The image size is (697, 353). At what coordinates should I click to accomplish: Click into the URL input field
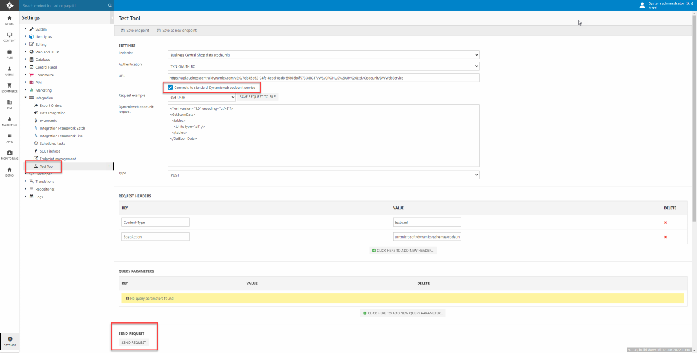(323, 78)
